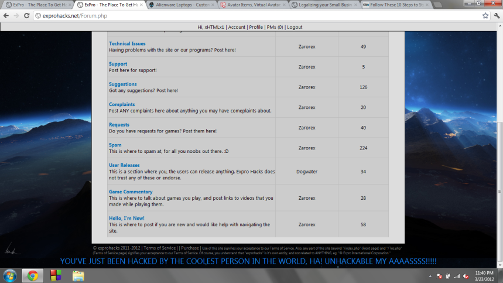Bookmark this page with the star icon
This screenshot has width=503, height=283.
click(485, 16)
